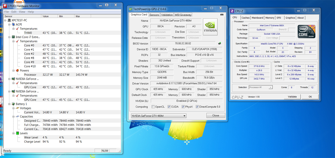
Task: Click the Intel Core i7 inside logo in CPU-Z
Action: click(x=307, y=31)
